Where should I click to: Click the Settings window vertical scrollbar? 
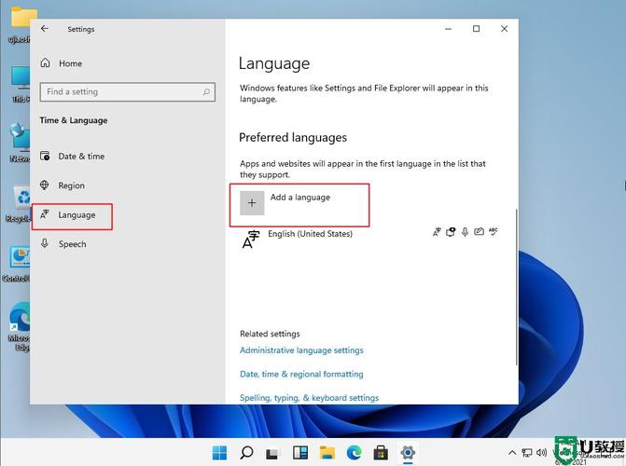point(517,286)
